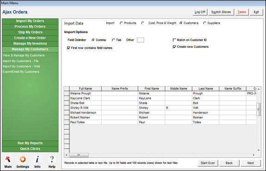This screenshot has height=171, width=266.
Task: Open Manage My Inventory menu section
Action: pyautogui.click(x=30, y=44)
